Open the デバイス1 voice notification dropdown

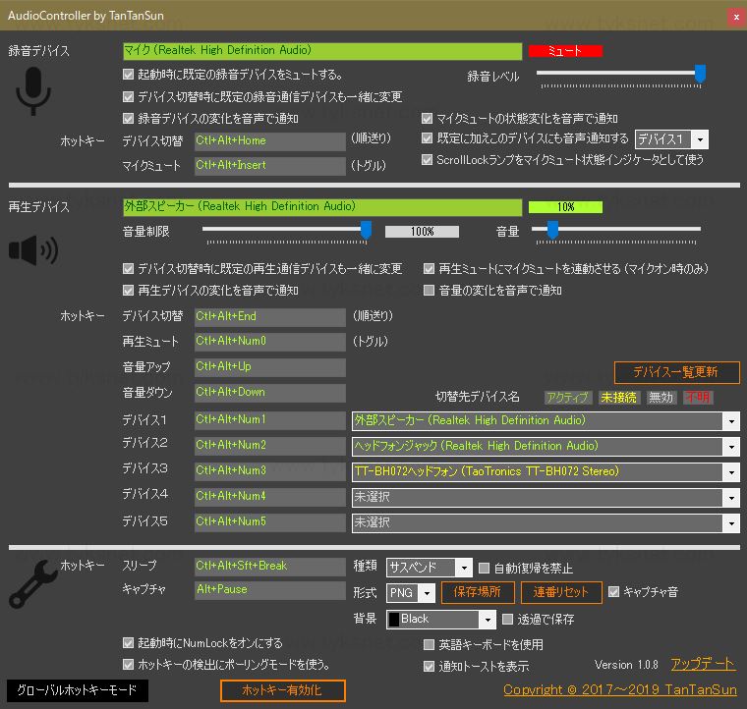[671, 139]
